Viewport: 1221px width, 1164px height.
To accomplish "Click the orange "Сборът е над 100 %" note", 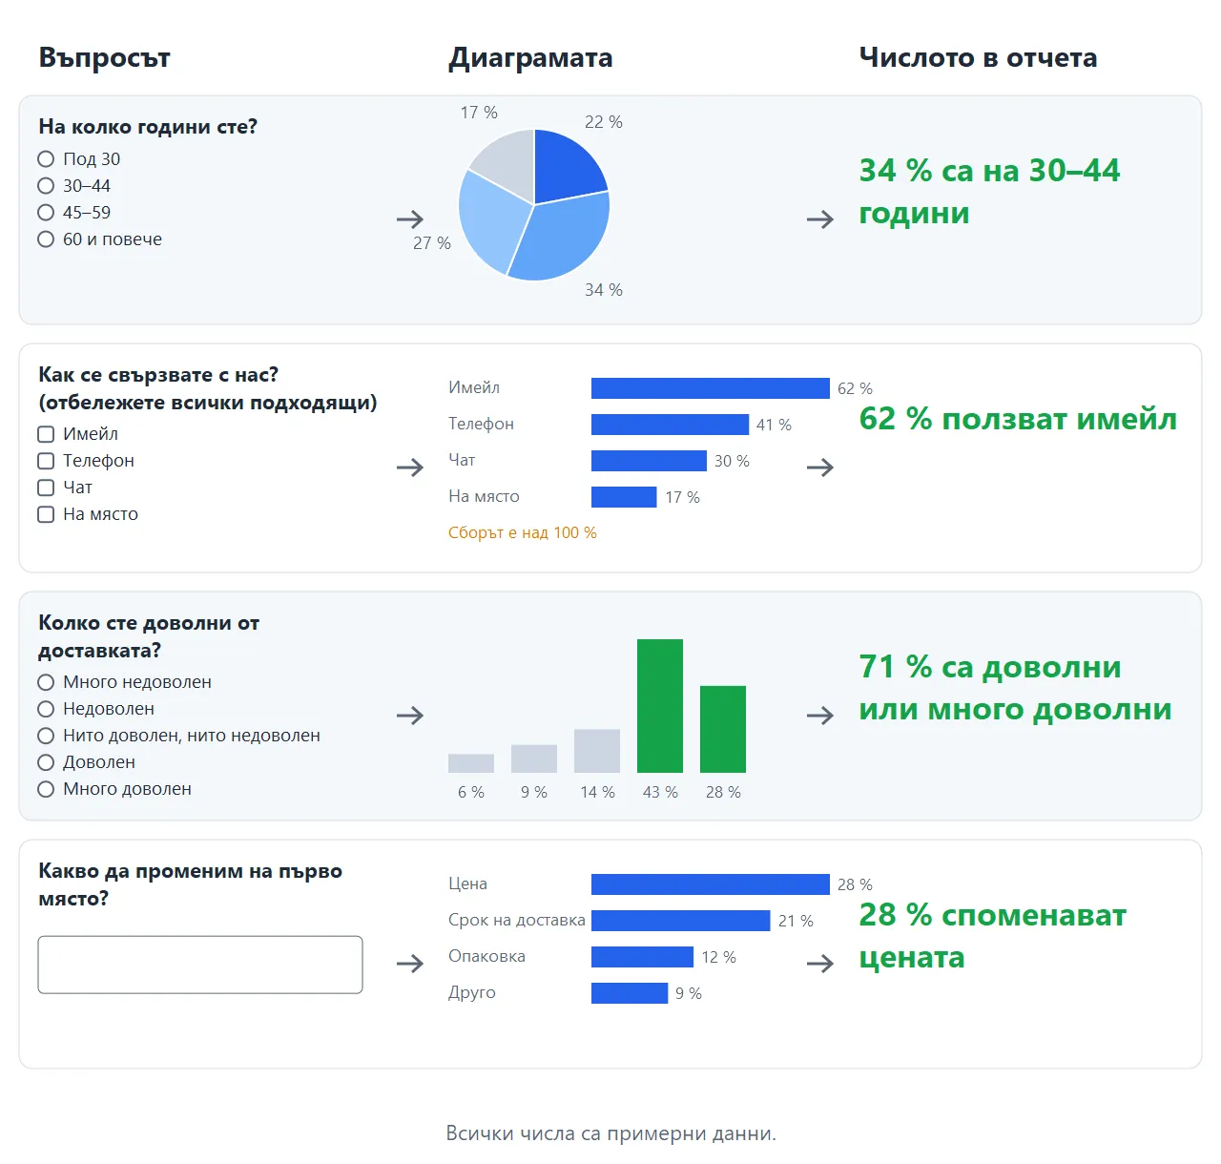I will pos(523,533).
